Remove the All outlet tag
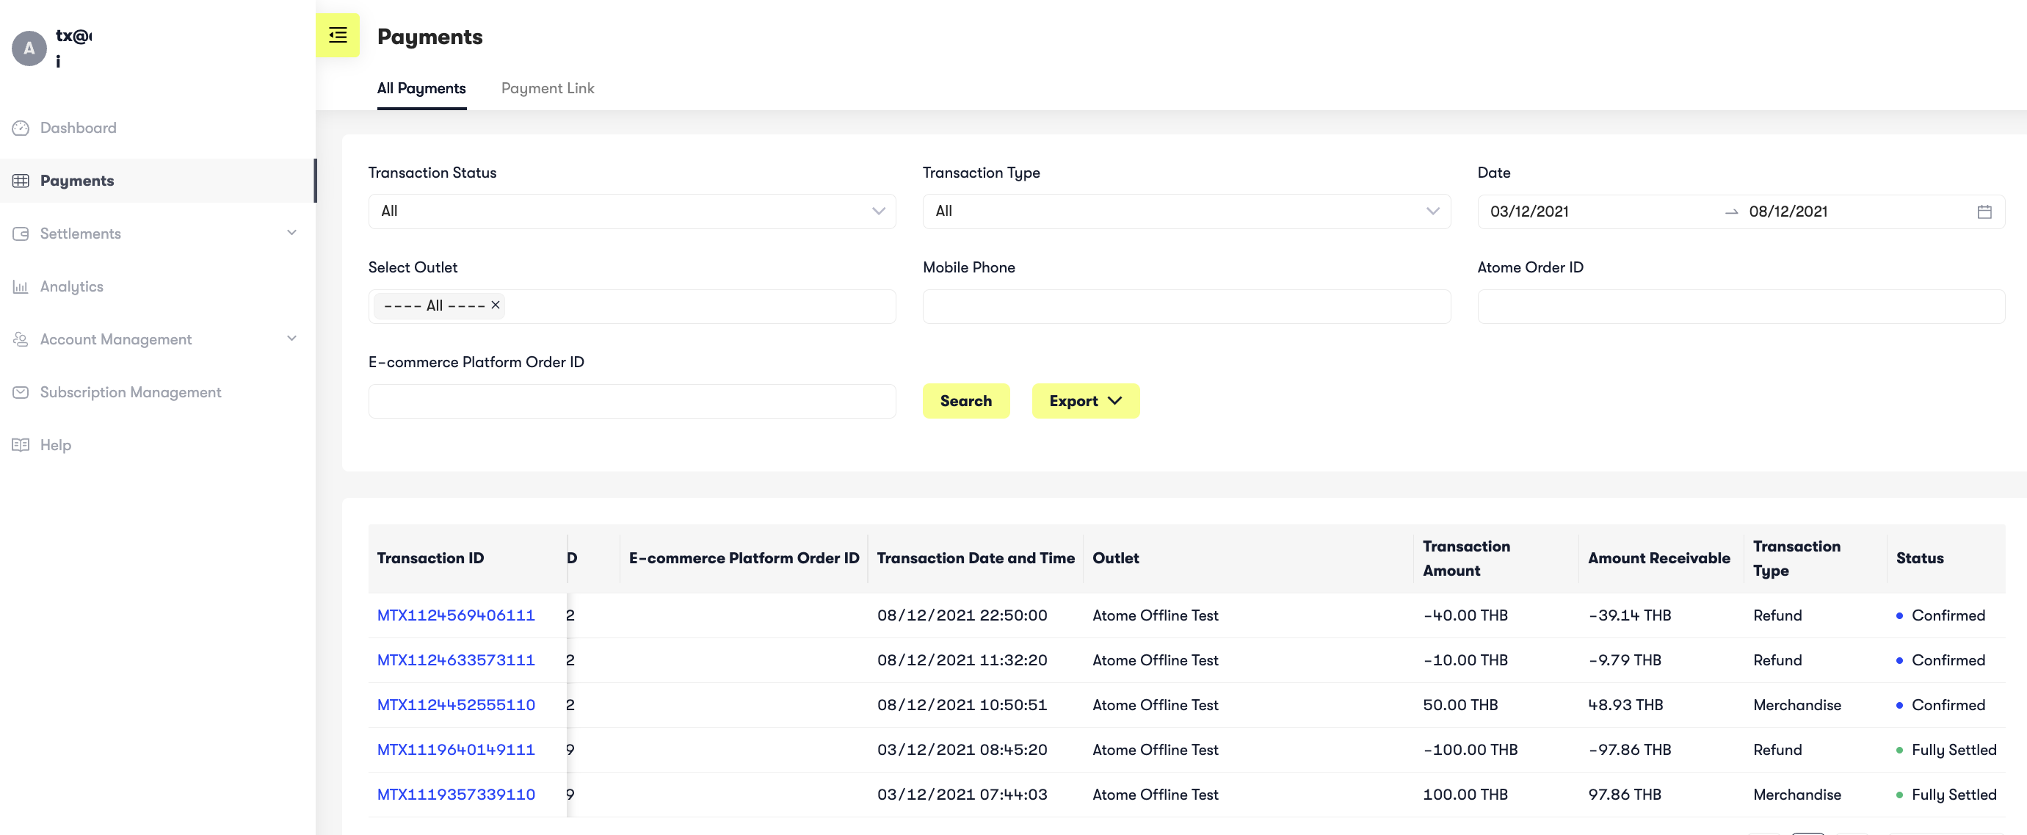Image resolution: width=2027 pixels, height=835 pixels. (495, 305)
